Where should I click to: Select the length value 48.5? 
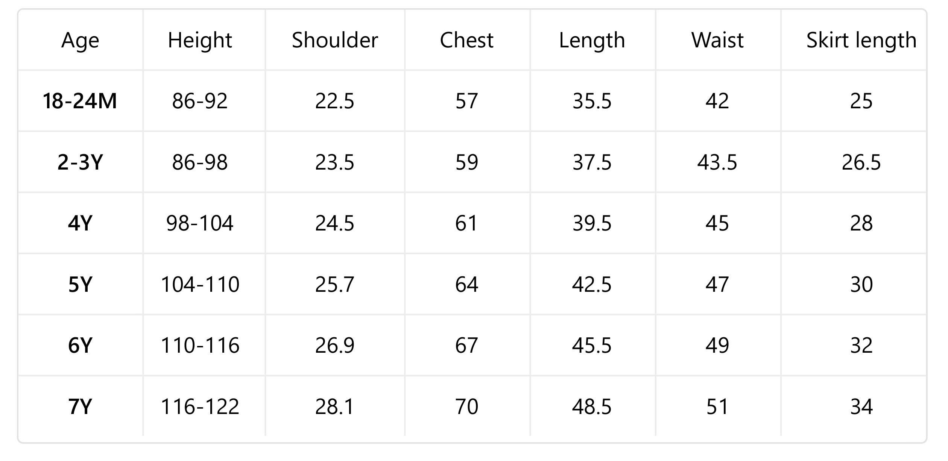coord(592,406)
